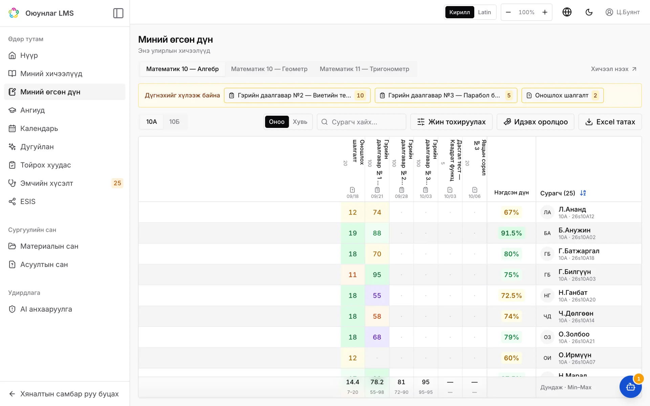This screenshot has width=650, height=406.
Task: Switch to Математик 10 — Геометр tab
Action: (269, 69)
